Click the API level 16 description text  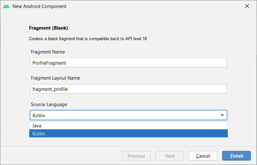88,39
